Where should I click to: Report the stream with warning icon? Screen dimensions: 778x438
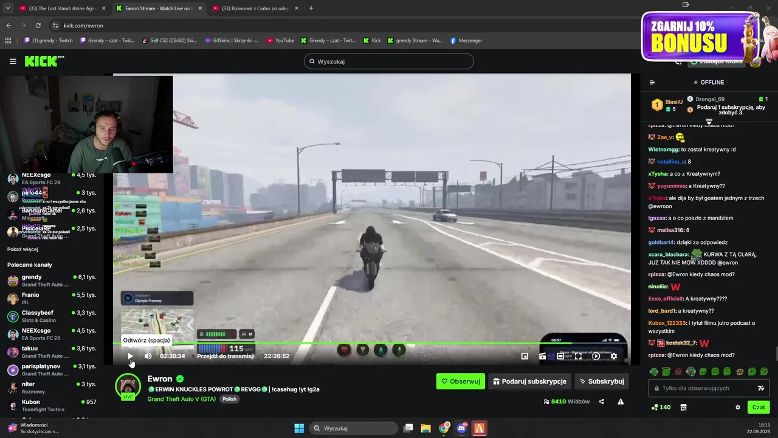coord(621,401)
